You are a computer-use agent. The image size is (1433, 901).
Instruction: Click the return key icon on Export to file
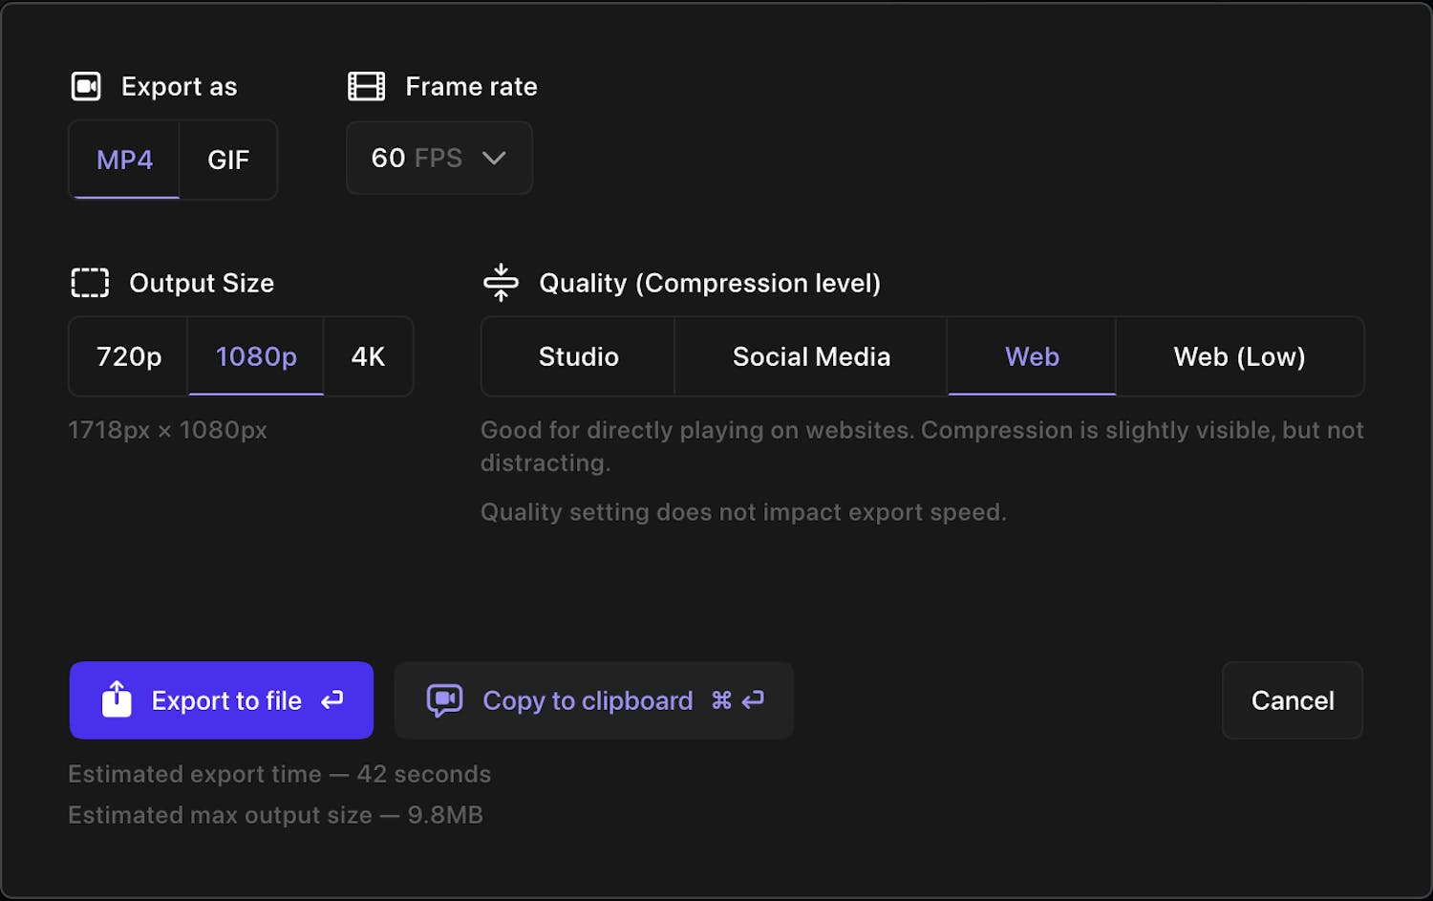click(x=332, y=700)
